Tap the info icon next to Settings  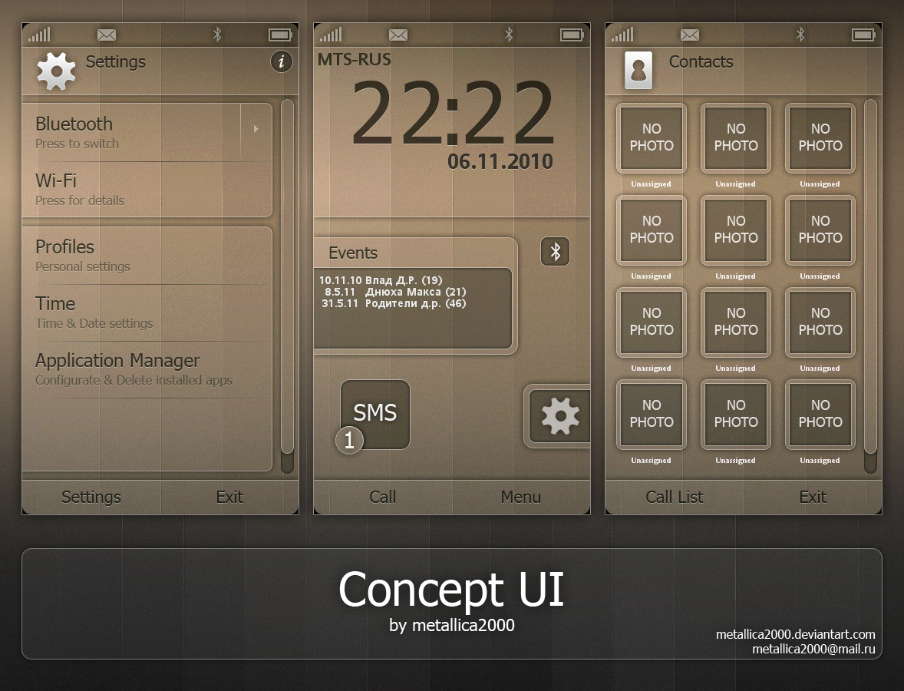[281, 62]
